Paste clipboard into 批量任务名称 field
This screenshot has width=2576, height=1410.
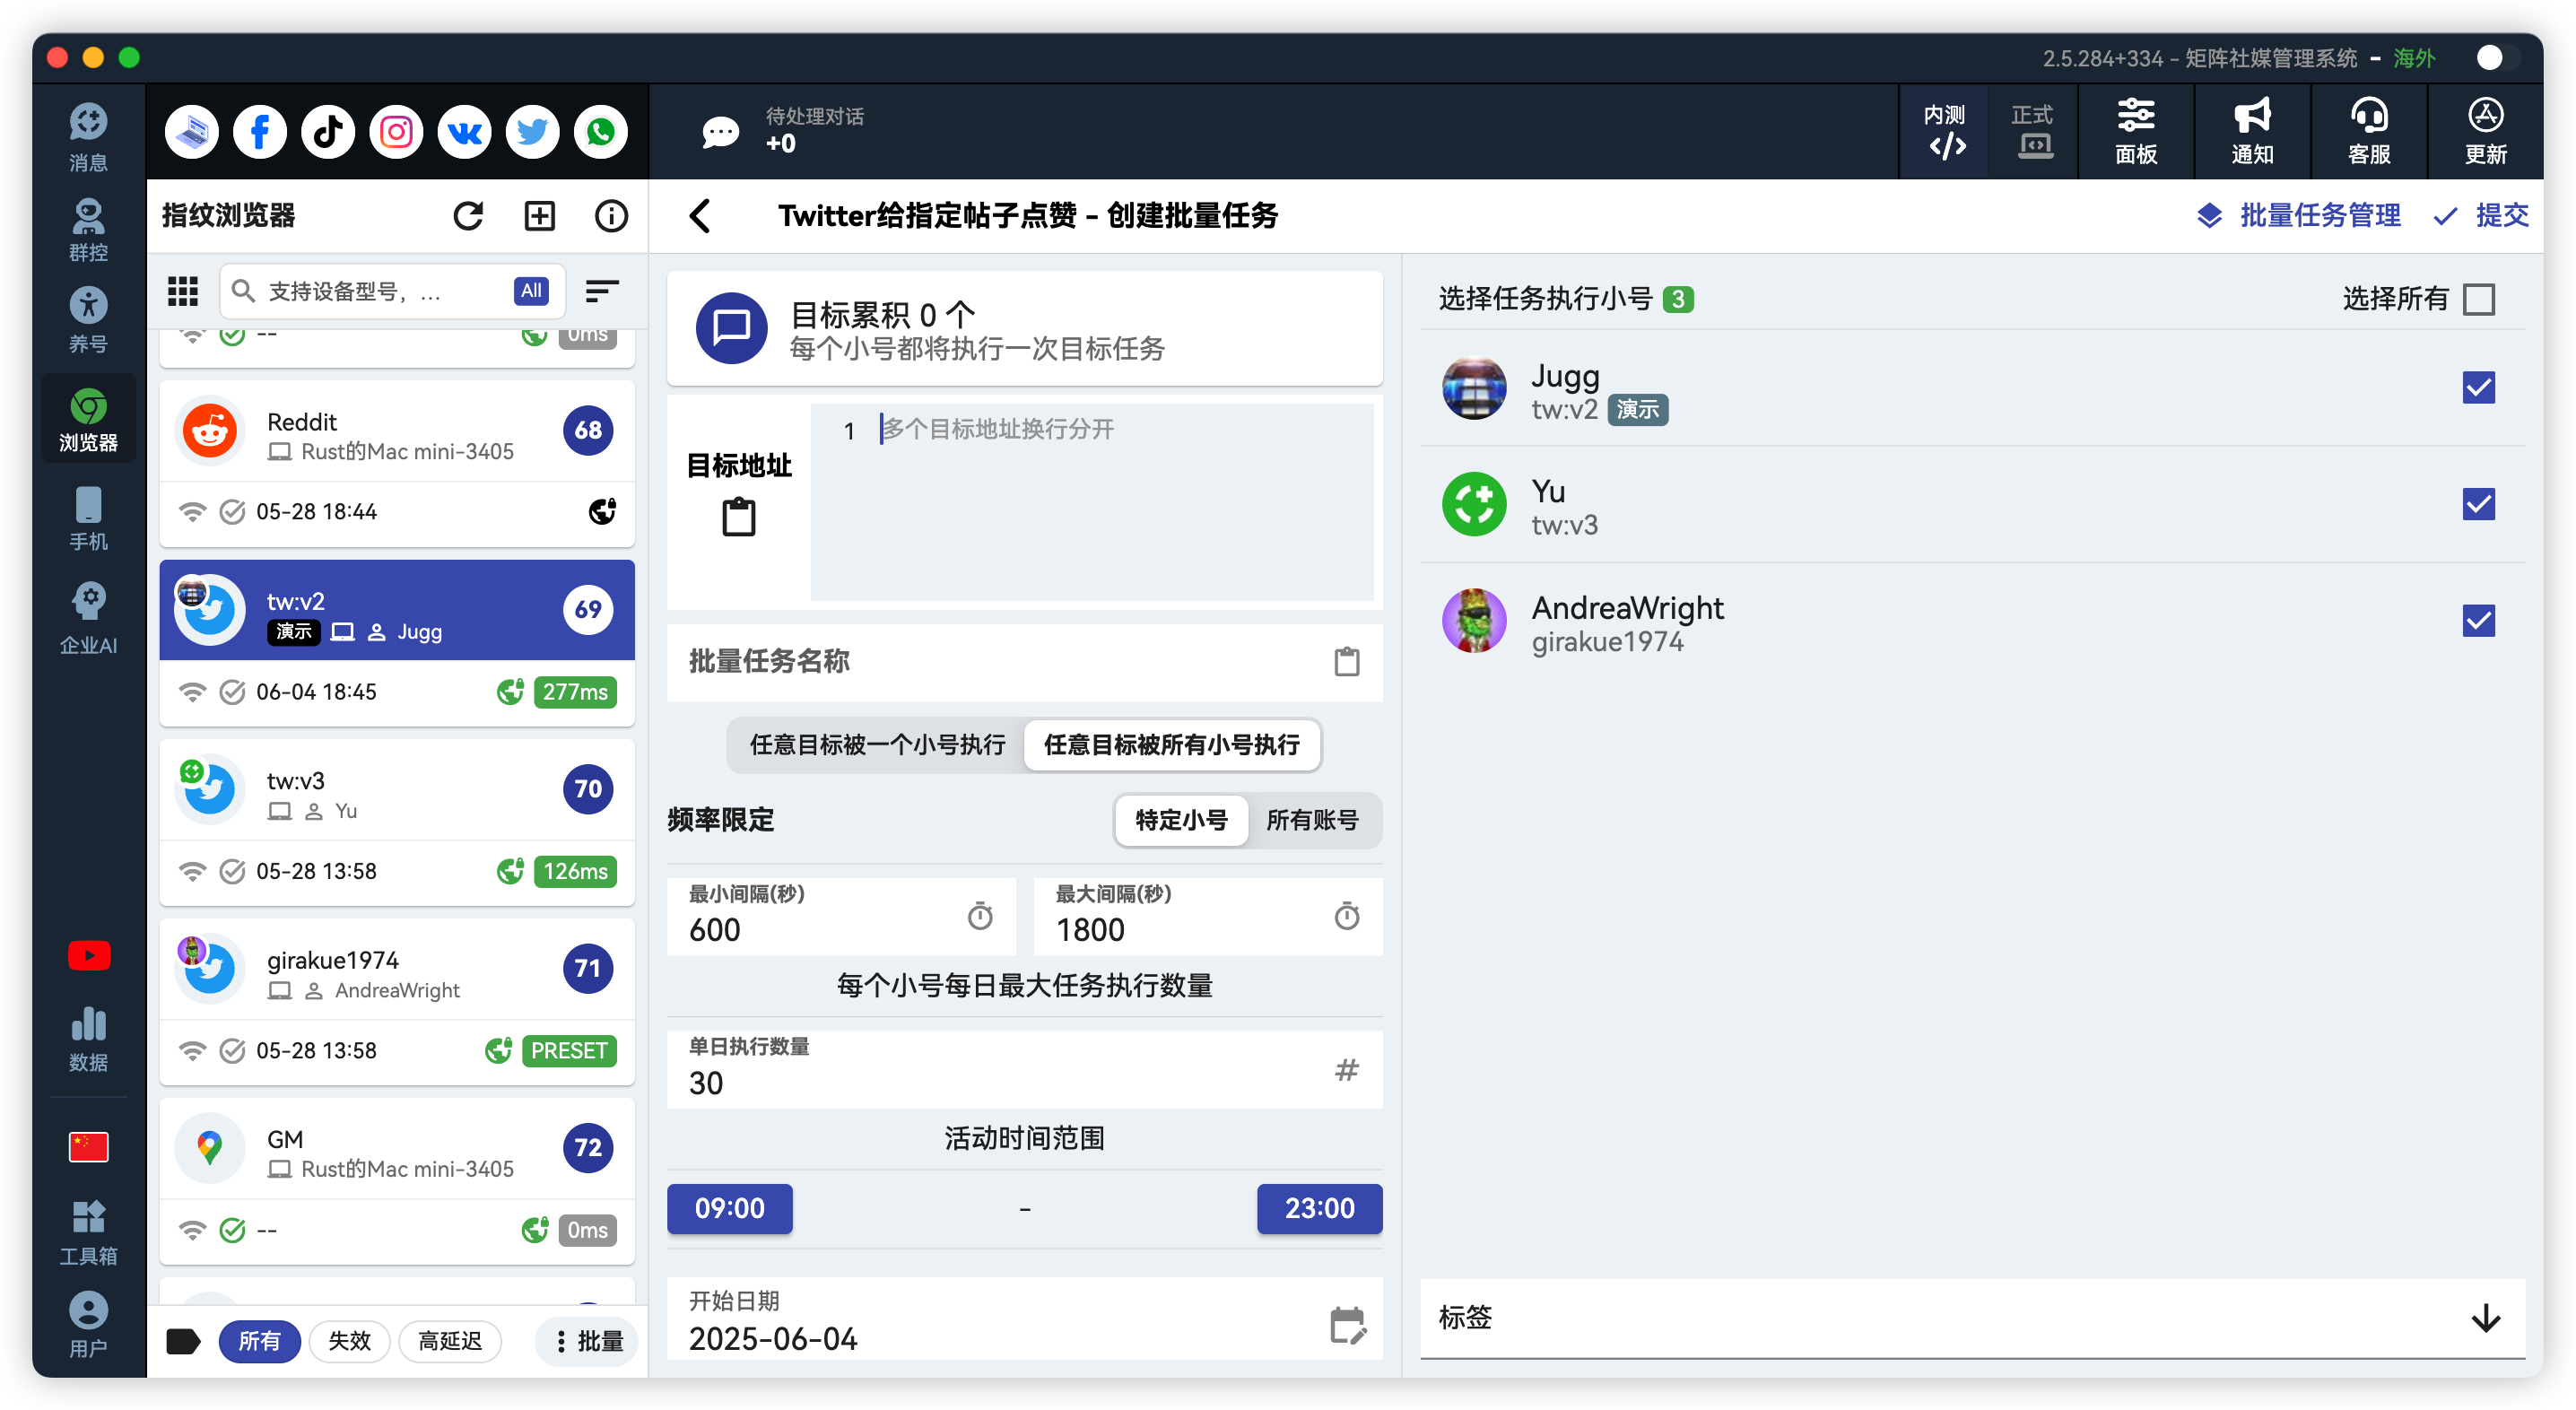pos(1346,661)
